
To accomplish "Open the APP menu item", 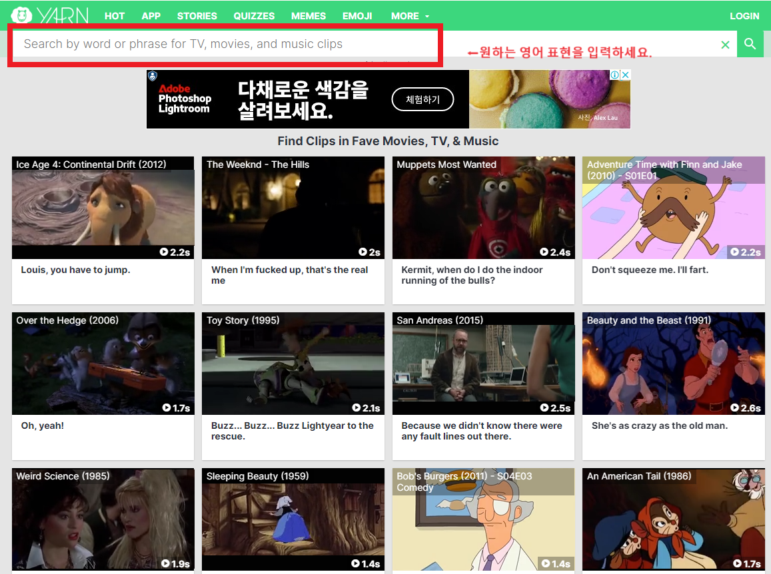I will (x=151, y=16).
